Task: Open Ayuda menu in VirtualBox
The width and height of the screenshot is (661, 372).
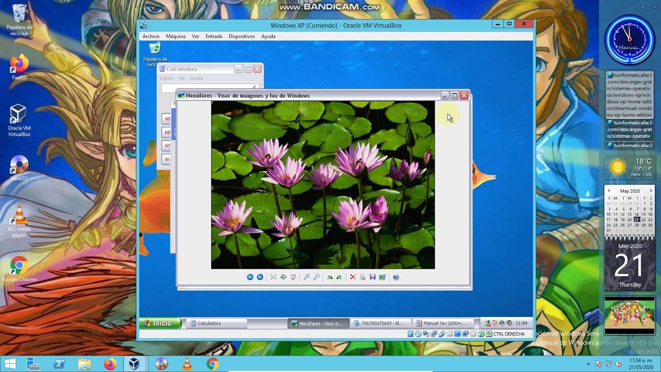Action: (269, 36)
